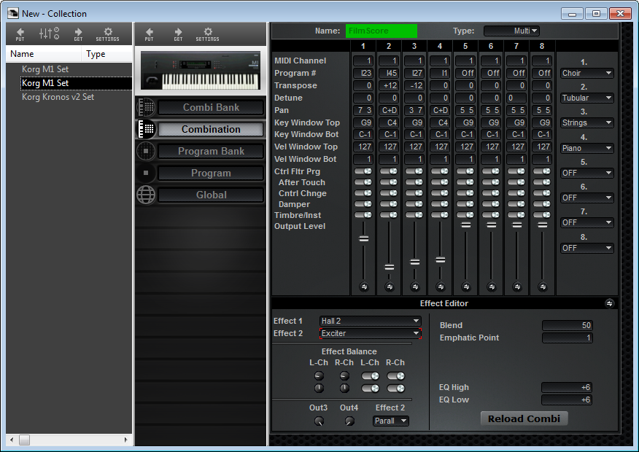Image resolution: width=639 pixels, height=452 pixels.
Task: Click the swap icon below timbre 7 fader
Action: (517, 287)
